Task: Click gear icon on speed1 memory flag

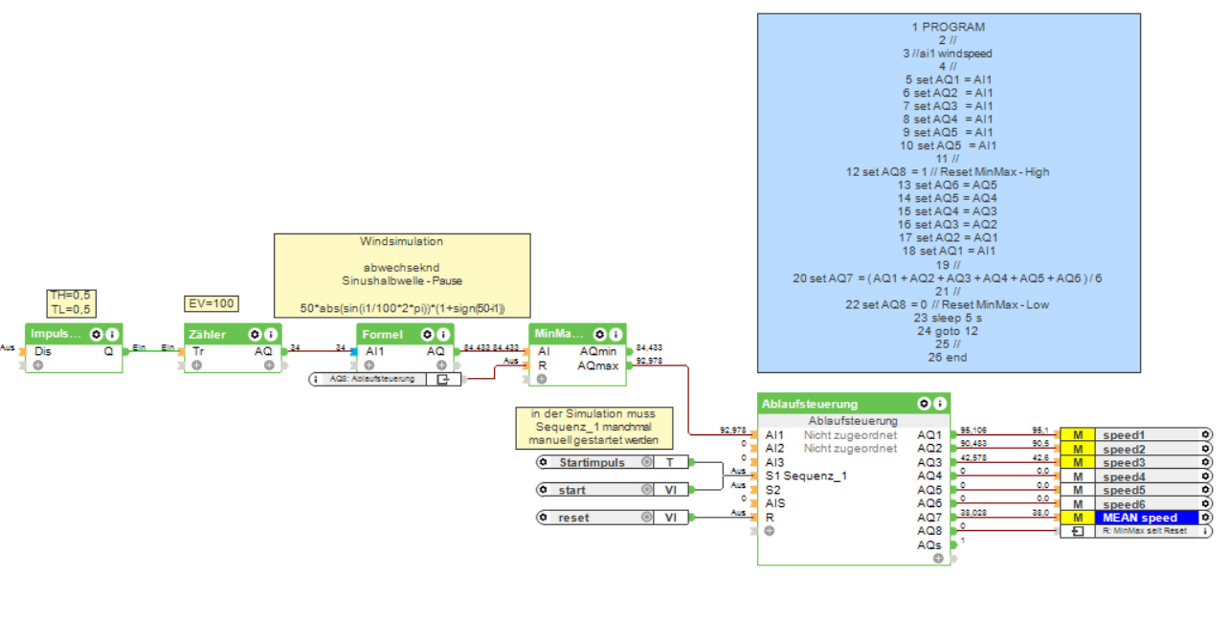Action: [1205, 434]
